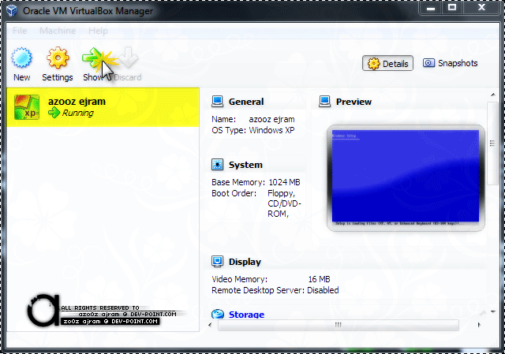The width and height of the screenshot is (505, 354).
Task: Click the 'Disabled' Remote Desktop Server value
Action: (x=323, y=290)
